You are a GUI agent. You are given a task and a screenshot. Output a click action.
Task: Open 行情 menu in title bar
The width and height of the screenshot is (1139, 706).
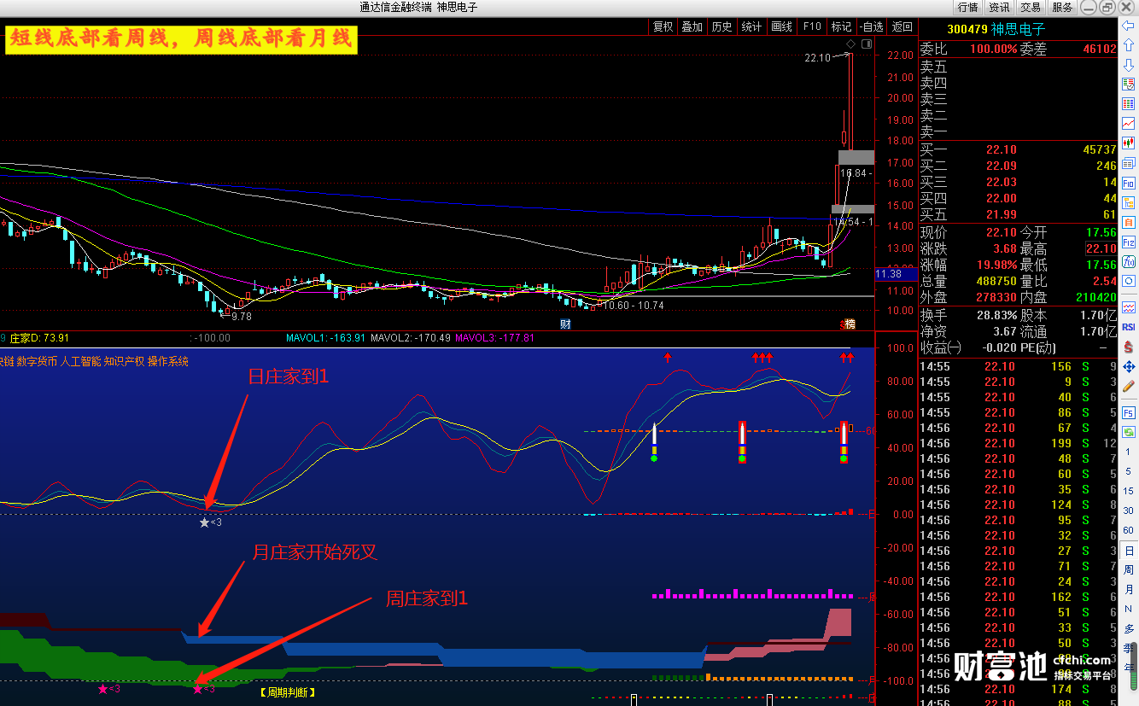(967, 7)
